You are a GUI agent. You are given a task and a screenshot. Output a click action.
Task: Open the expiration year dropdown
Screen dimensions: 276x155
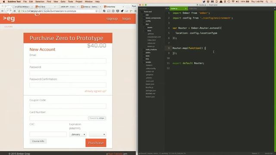point(97,134)
